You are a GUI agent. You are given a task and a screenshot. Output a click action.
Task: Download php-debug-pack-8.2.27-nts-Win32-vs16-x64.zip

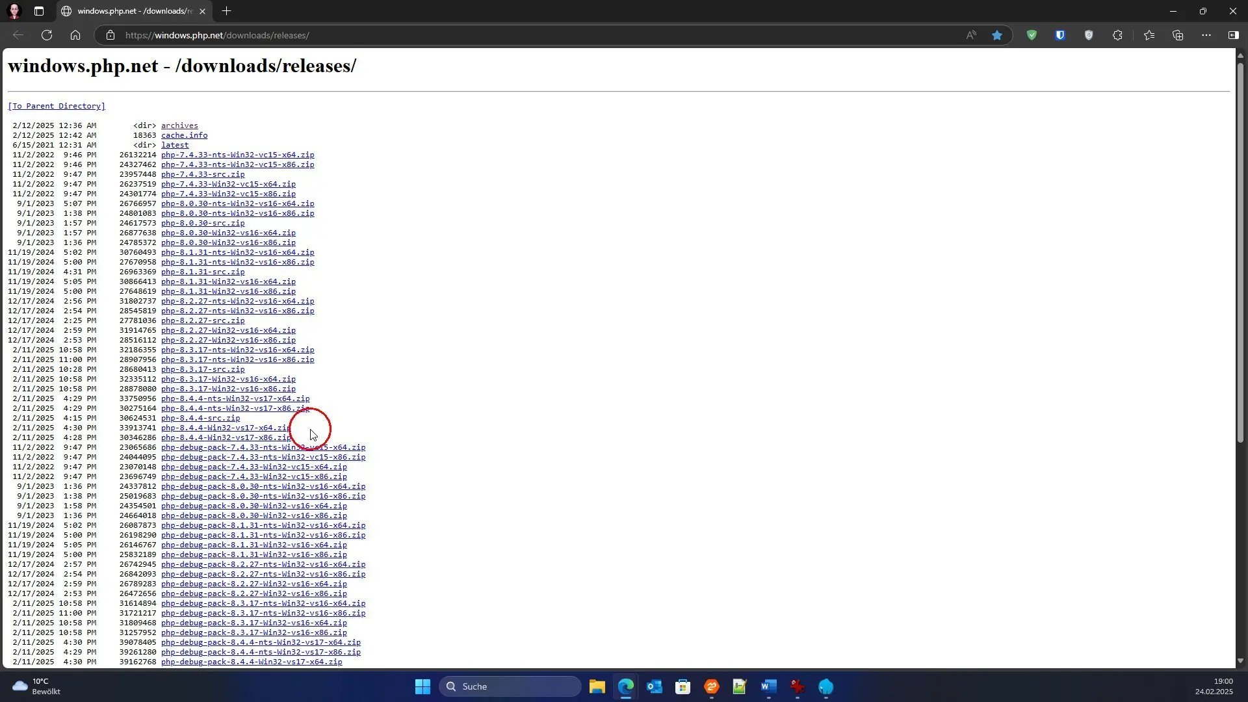pos(263,564)
